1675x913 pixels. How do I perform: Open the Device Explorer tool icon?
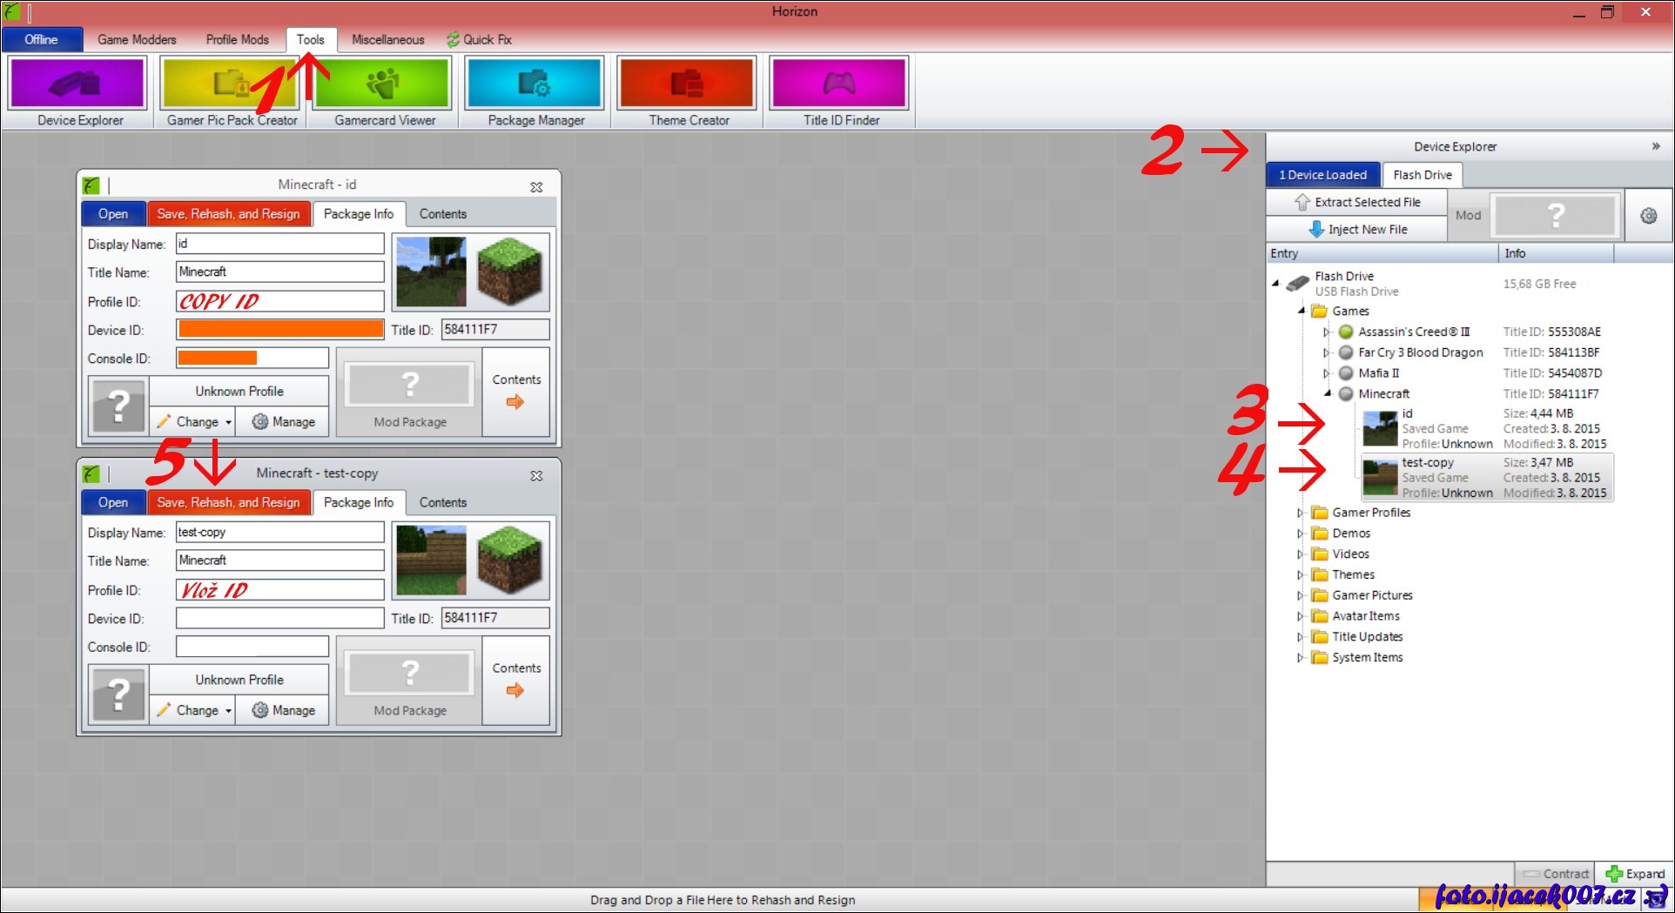coord(77,84)
